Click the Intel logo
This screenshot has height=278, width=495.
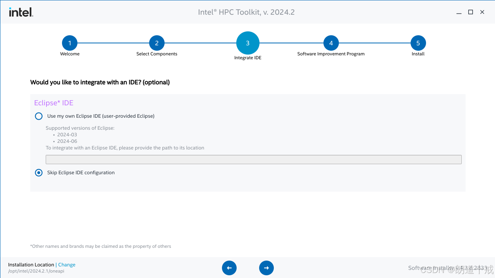click(x=21, y=12)
